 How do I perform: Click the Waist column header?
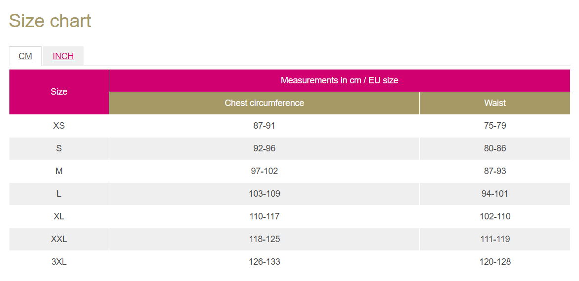click(x=495, y=103)
